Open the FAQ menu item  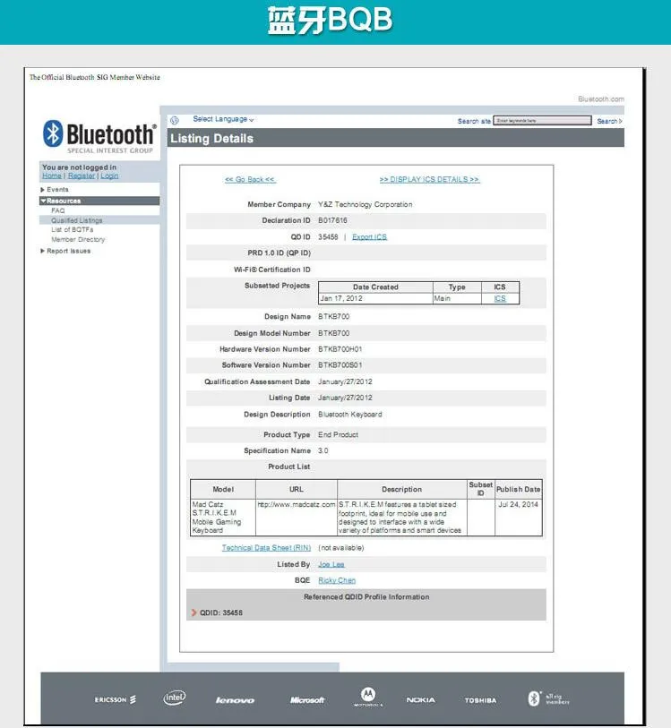pos(58,210)
